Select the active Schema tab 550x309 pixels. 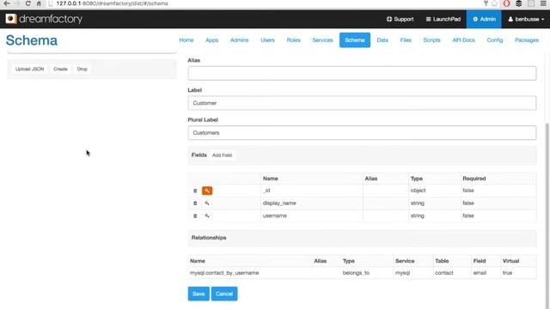pyautogui.click(x=355, y=40)
